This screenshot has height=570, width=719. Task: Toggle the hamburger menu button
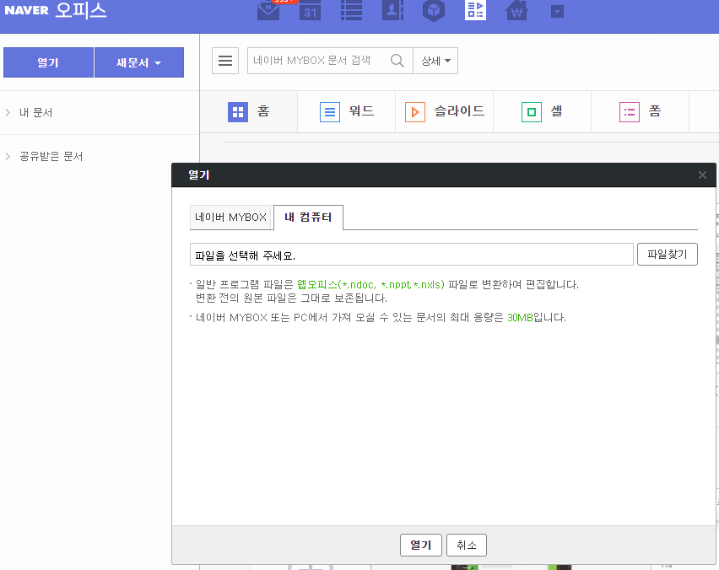point(225,61)
